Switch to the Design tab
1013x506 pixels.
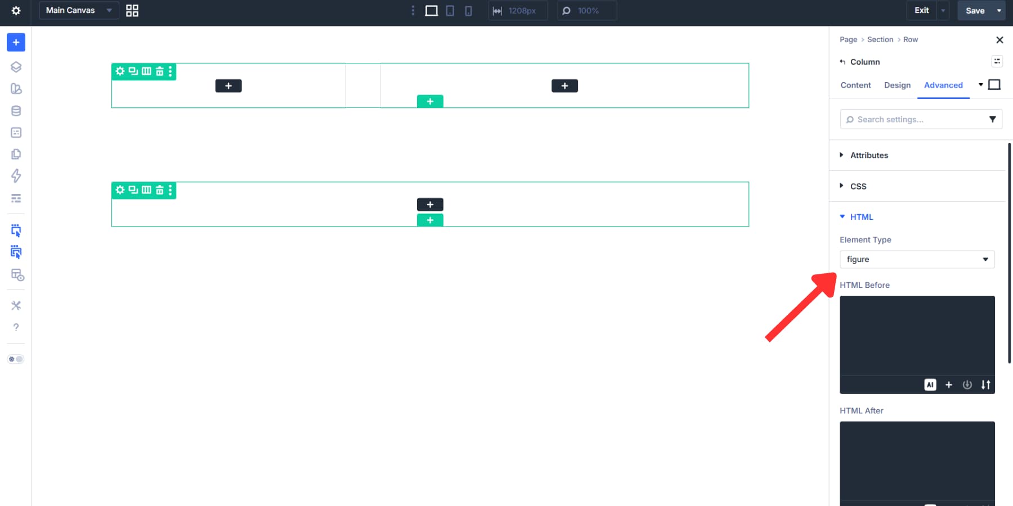tap(897, 85)
